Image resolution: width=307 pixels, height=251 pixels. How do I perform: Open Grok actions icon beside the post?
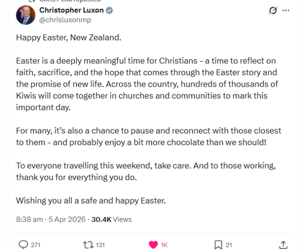[273, 10]
